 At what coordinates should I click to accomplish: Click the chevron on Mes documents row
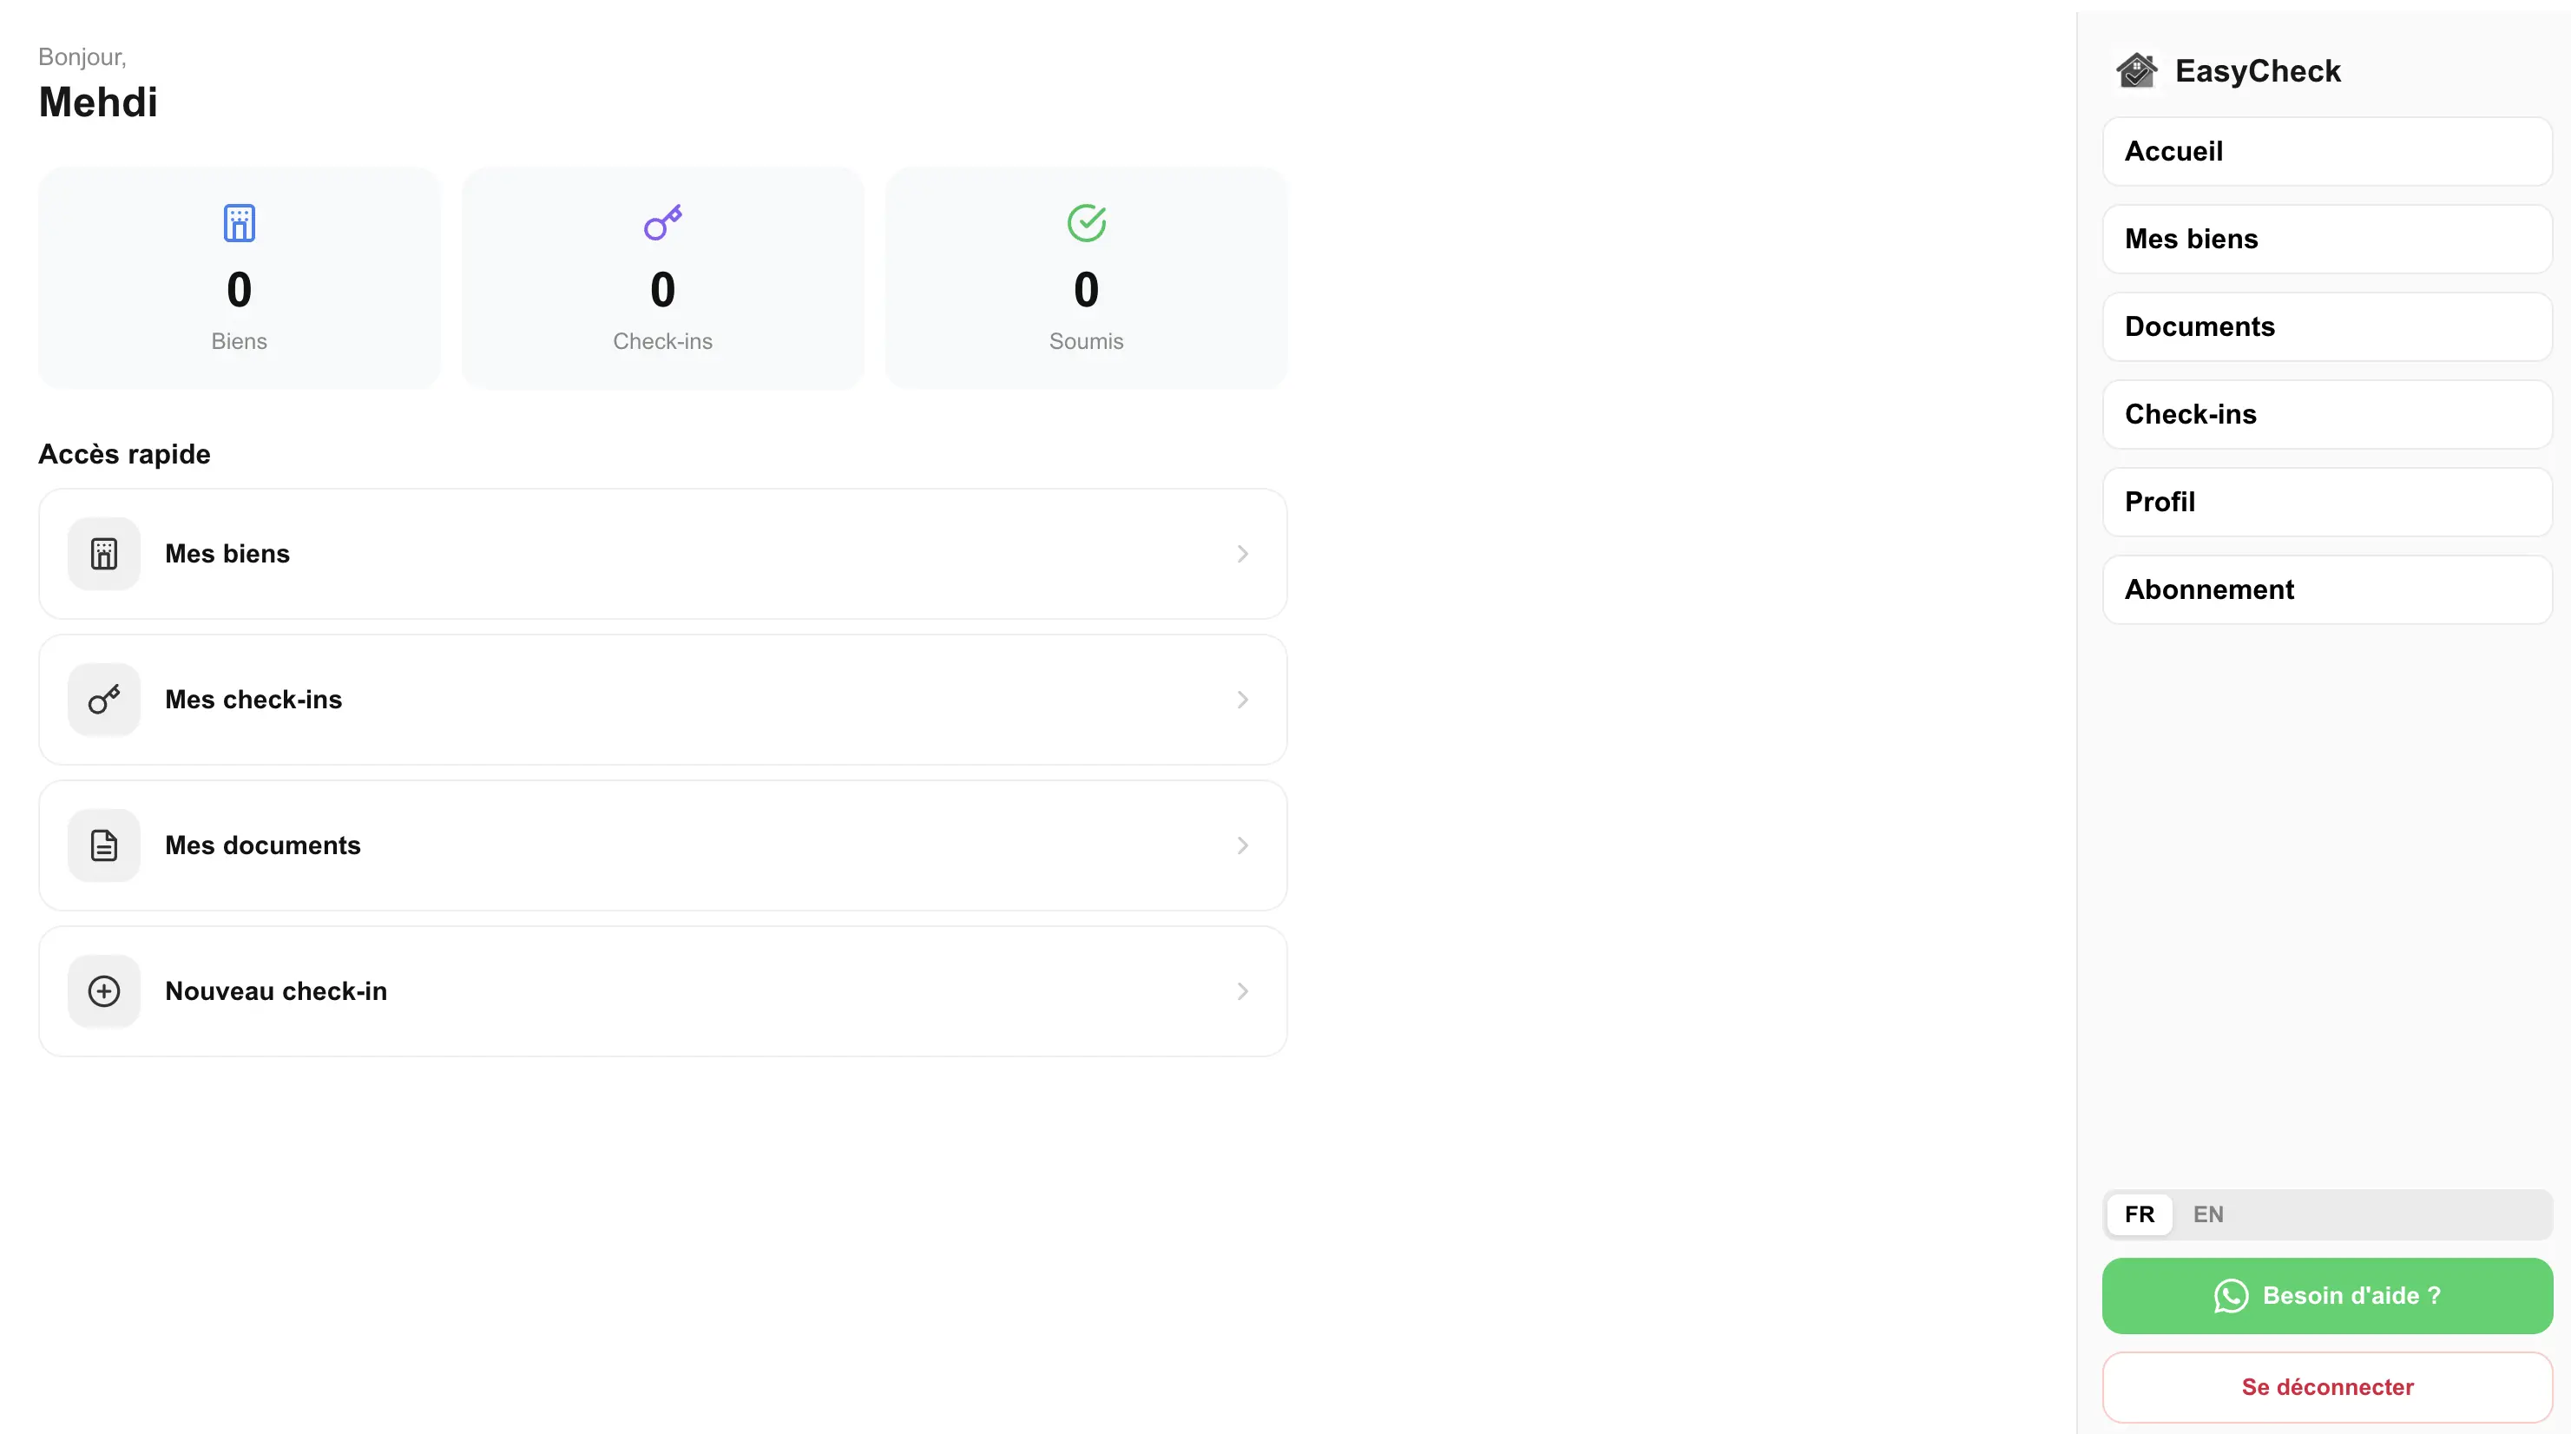[1243, 845]
